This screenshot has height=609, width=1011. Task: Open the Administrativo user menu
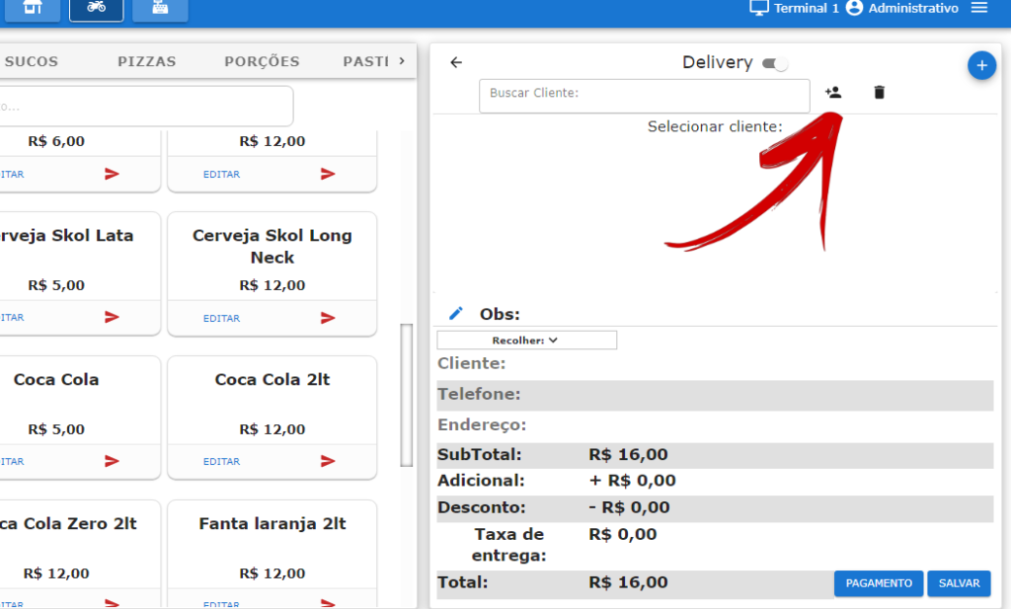(902, 8)
